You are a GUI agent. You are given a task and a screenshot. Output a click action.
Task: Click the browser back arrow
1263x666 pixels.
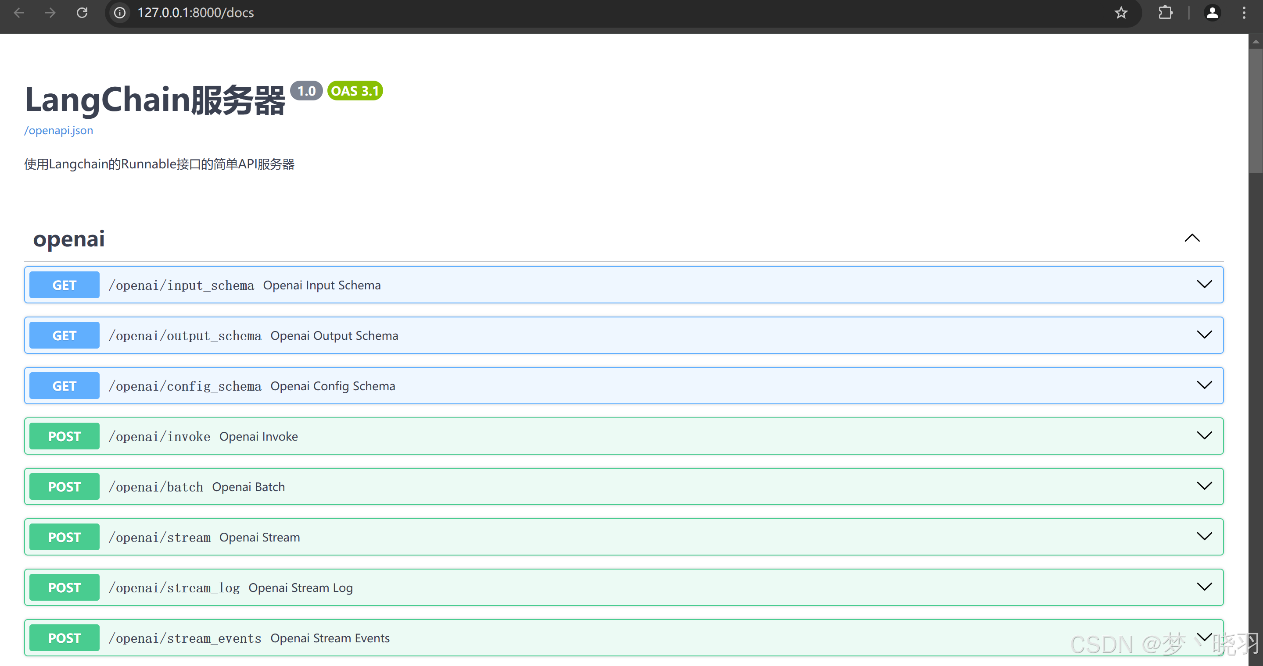[x=19, y=13]
